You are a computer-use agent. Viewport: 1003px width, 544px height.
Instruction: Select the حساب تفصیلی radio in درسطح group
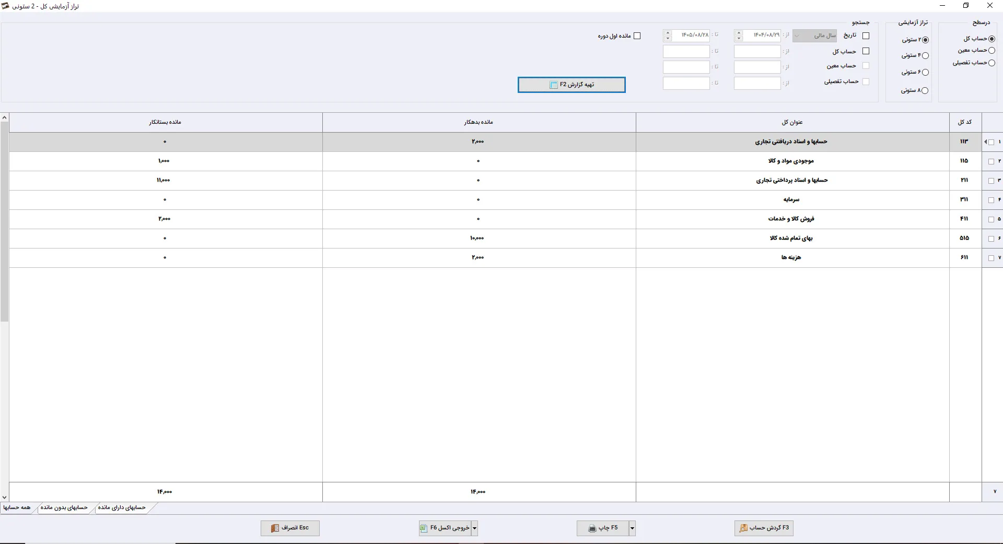pos(992,63)
